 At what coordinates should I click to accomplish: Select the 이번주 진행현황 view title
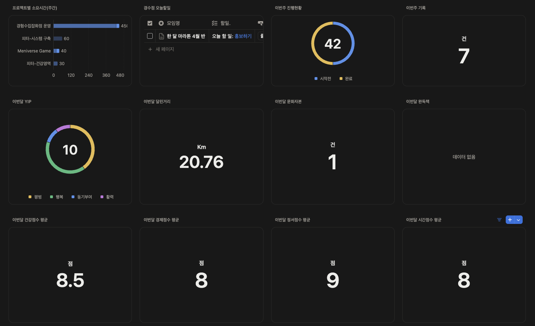(x=288, y=8)
